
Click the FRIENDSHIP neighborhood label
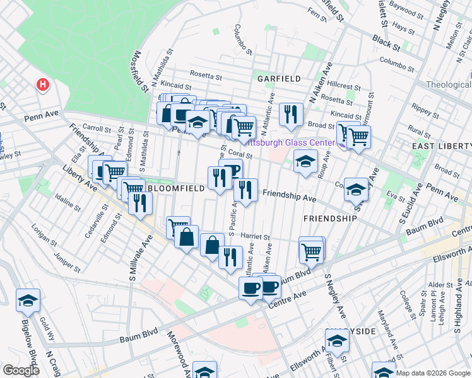[x=330, y=219]
